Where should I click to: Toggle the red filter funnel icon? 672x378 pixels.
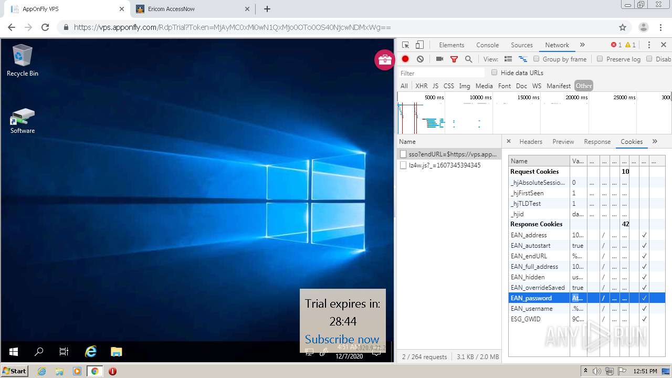coord(454,59)
